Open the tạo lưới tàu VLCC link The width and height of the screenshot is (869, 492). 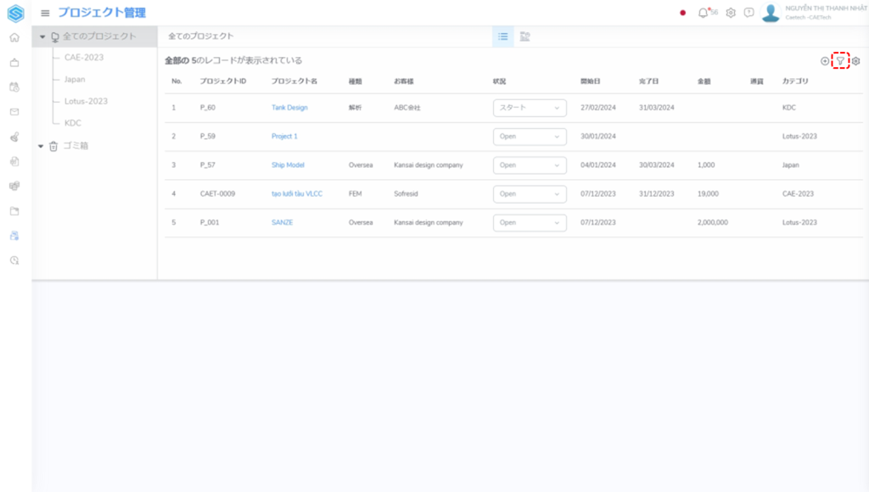(x=296, y=194)
